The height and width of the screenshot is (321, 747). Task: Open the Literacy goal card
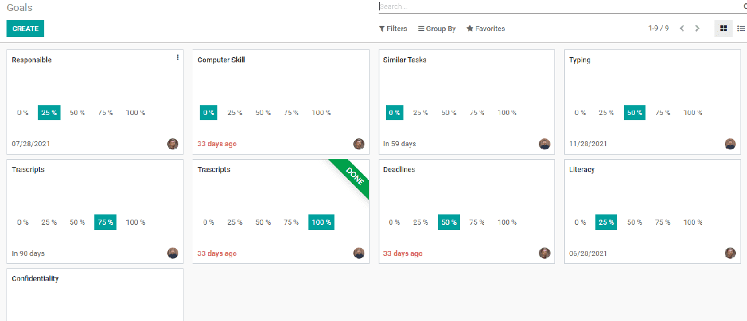pyautogui.click(x=582, y=170)
